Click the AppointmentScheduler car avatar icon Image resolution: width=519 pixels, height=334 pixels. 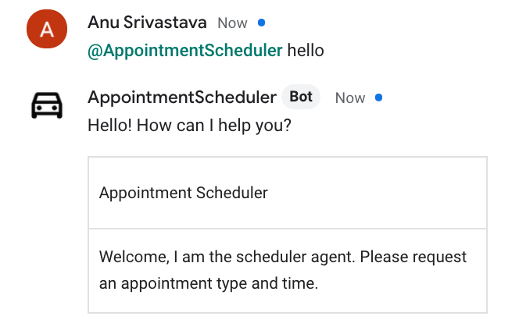tap(46, 105)
